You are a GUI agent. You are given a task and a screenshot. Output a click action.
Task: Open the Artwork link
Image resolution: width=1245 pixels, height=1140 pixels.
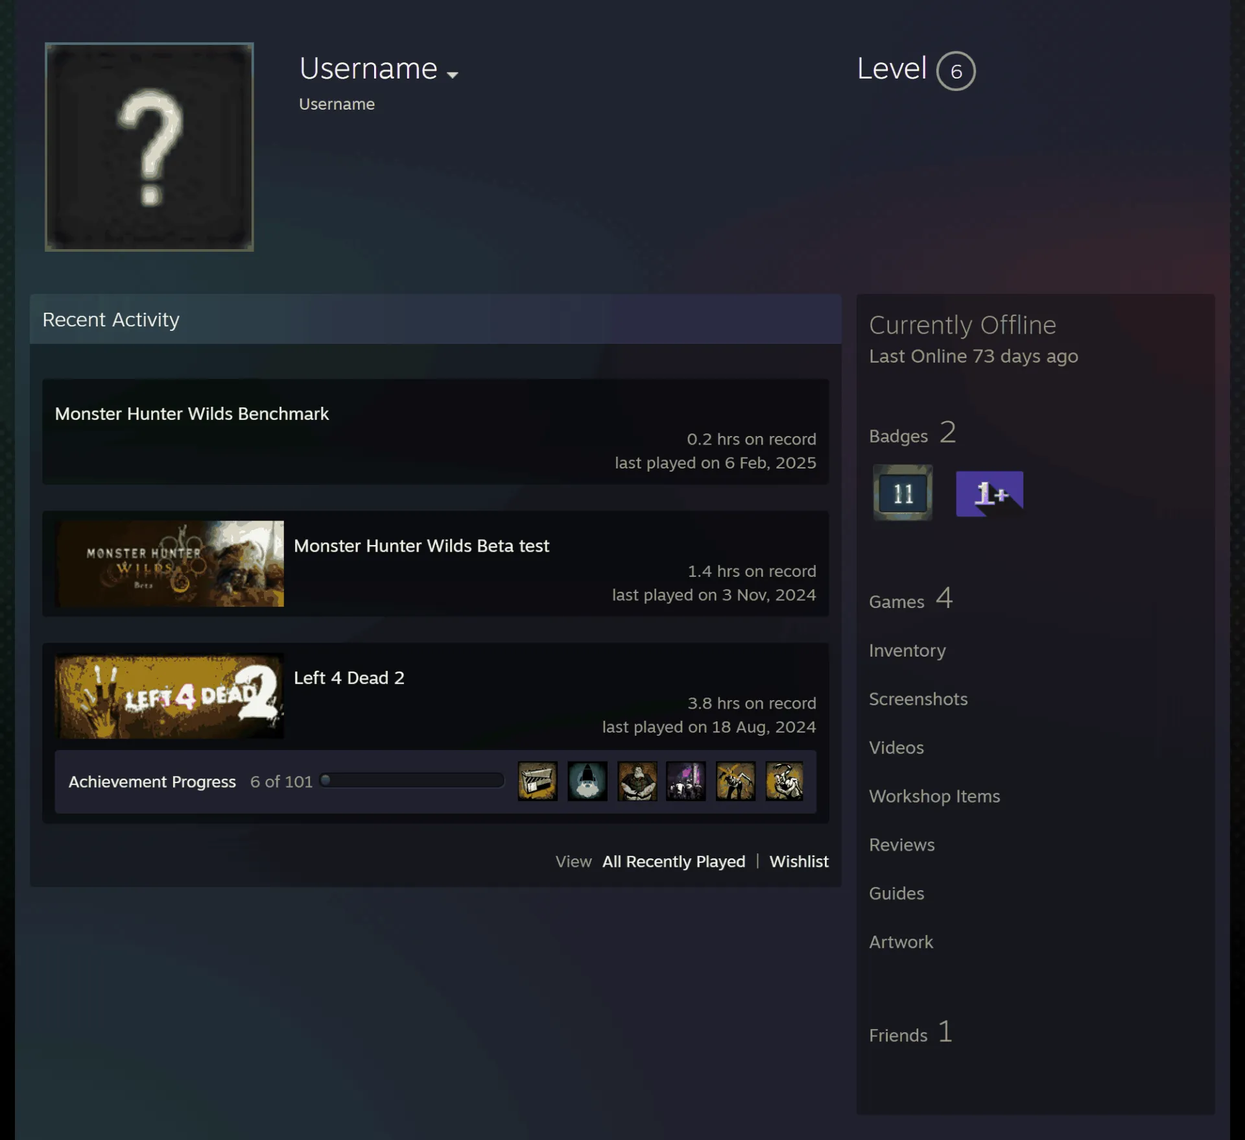901,942
